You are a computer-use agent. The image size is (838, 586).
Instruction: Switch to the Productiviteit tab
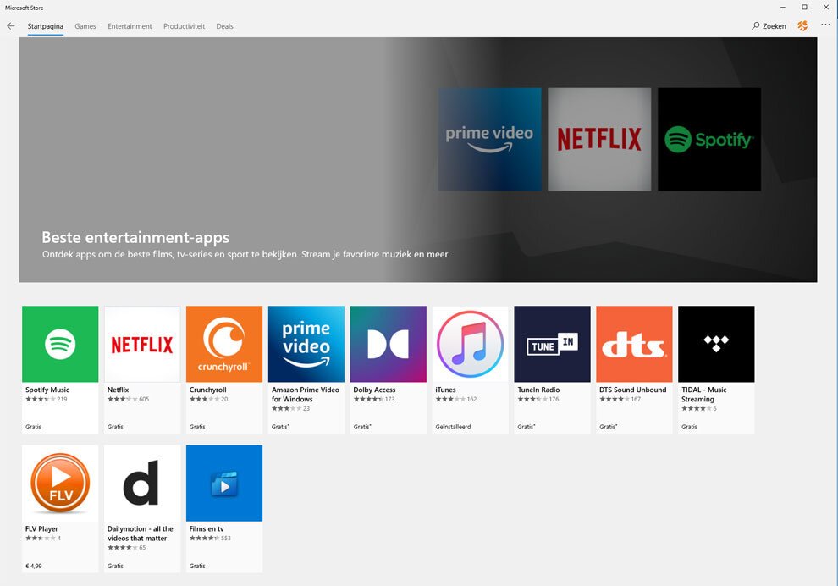185,26
